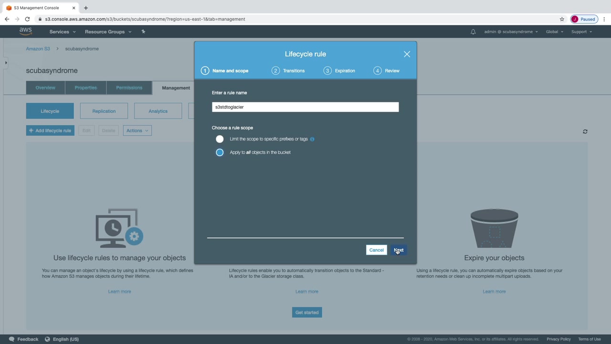Click the rule name input field
This screenshot has height=344, width=611.
pyautogui.click(x=305, y=107)
